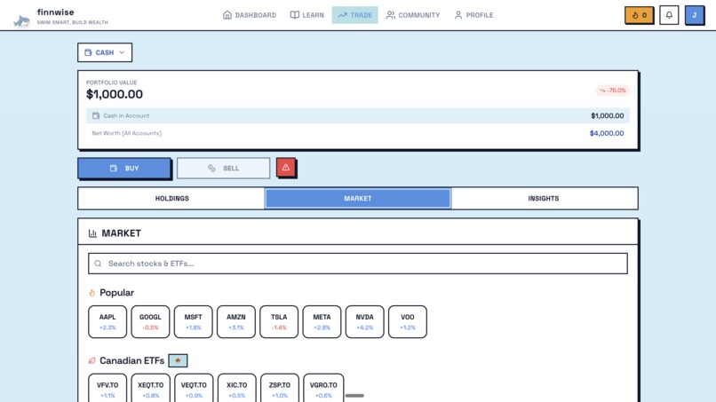Click the red warning triangle button

point(286,168)
